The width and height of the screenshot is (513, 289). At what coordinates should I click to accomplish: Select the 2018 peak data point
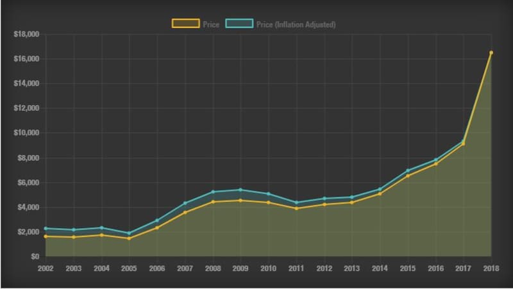tap(491, 53)
